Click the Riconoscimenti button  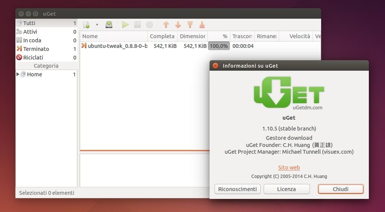coord(238,189)
